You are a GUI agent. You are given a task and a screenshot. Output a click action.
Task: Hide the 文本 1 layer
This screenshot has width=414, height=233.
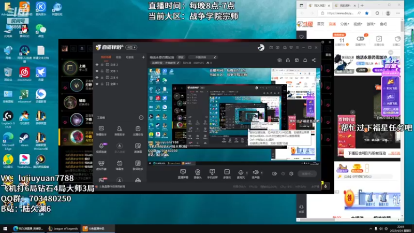(97, 71)
